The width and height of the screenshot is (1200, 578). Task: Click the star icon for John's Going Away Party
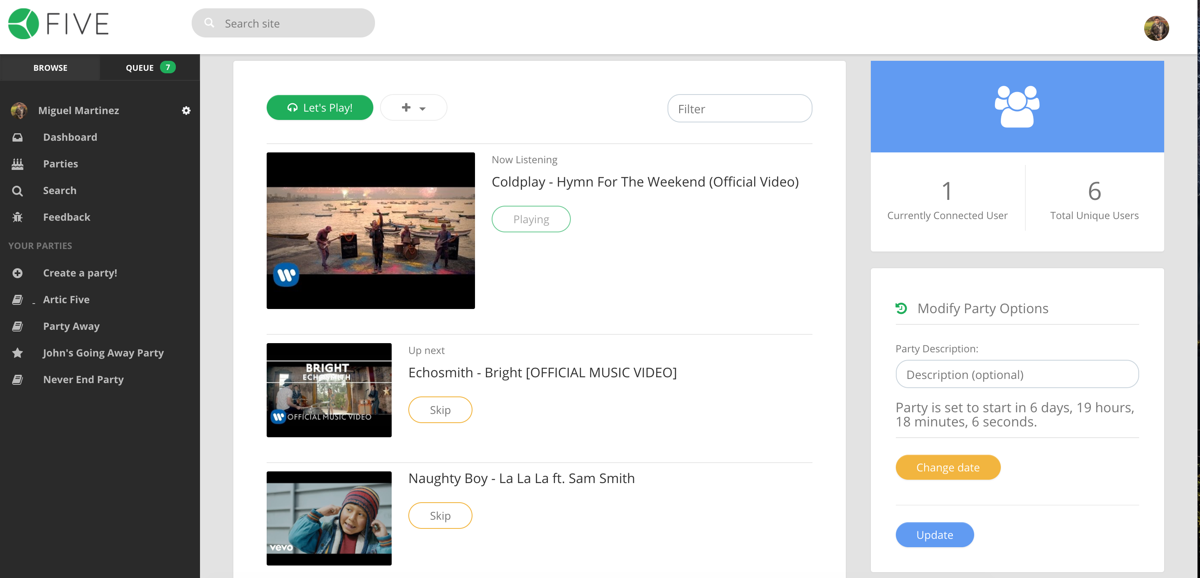point(17,353)
